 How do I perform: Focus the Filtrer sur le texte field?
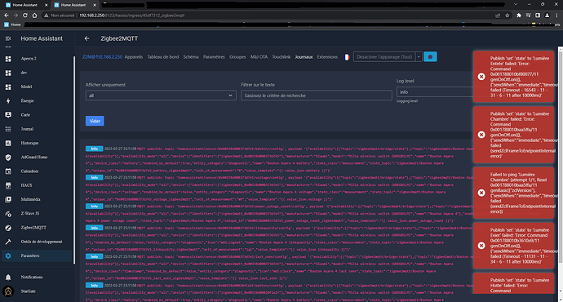point(317,95)
